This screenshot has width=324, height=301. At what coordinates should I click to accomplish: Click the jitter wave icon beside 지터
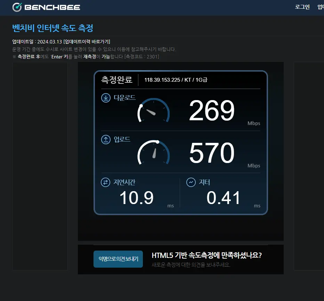pos(191,182)
